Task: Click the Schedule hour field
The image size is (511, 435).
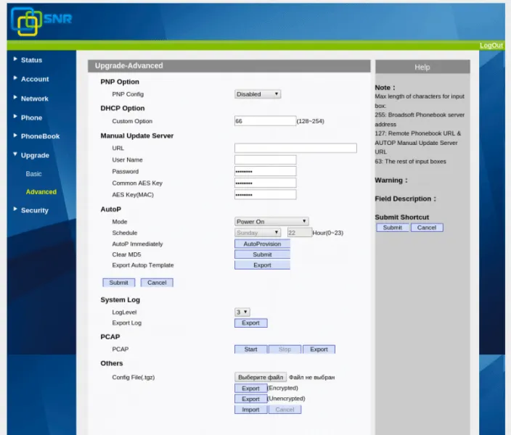Action: coord(300,233)
